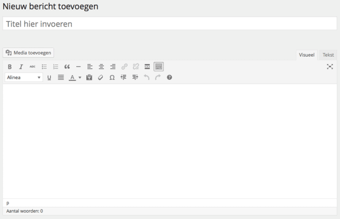Center align the text
The image size is (340, 219).
101,67
